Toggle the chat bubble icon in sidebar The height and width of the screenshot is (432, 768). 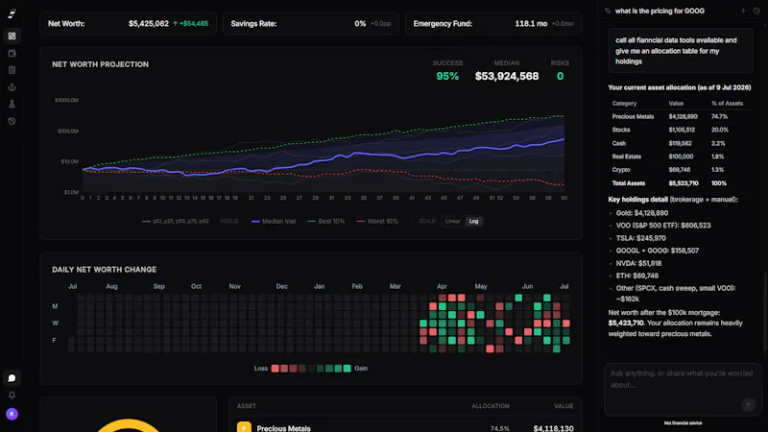tap(12, 378)
